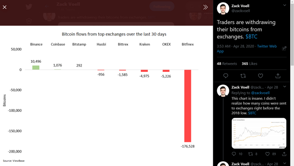The image size is (294, 166).
Task: Collapse the sidebar using double chevron icon
Action: click(206, 7)
